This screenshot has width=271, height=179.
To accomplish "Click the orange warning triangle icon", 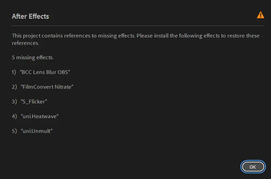I will click(260, 15).
